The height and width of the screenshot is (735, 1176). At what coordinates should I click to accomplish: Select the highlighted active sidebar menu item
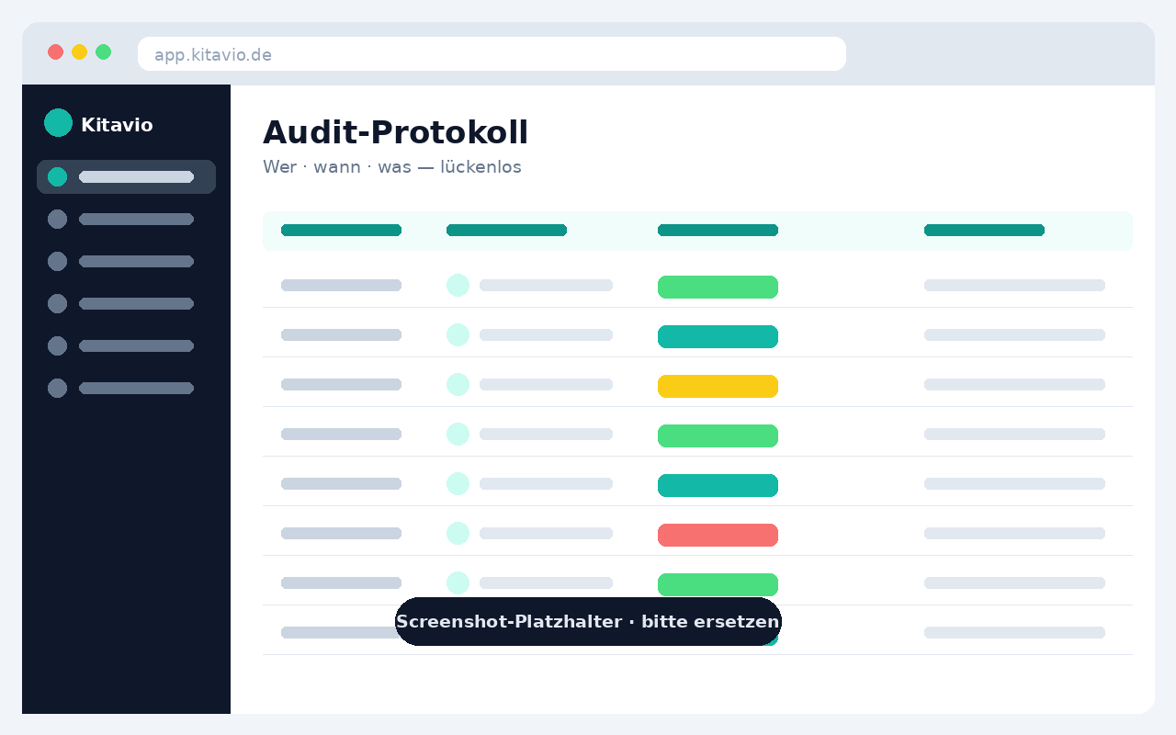126,177
